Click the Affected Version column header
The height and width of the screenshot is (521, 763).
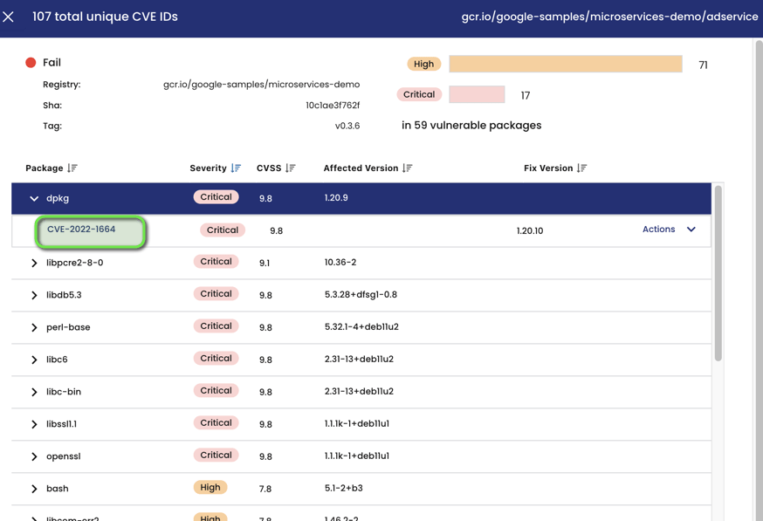click(361, 168)
